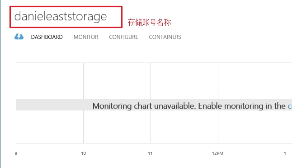Follow the configure link in monitoring message
Image resolution: width=292 pixels, height=168 pixels.
[x=290, y=106]
